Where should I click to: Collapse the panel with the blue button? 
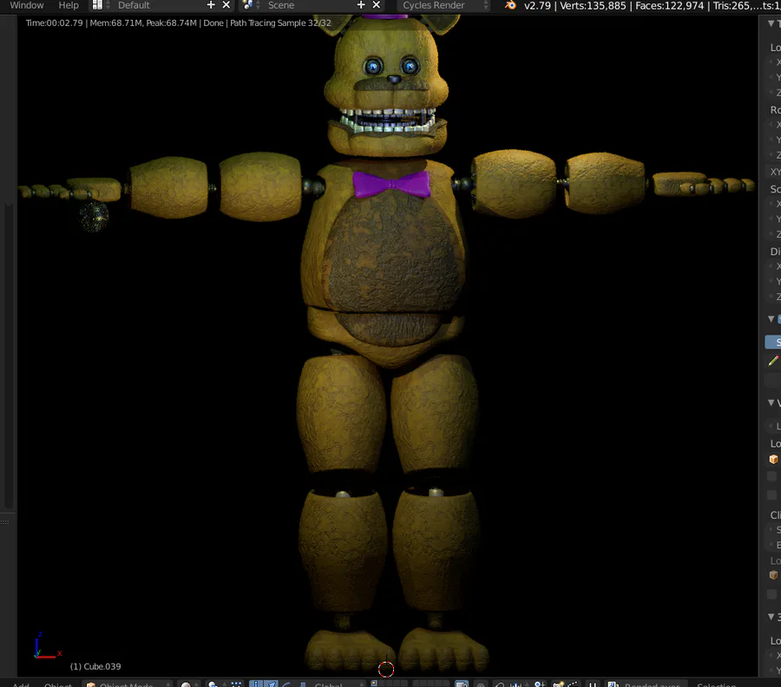pyautogui.click(x=771, y=318)
